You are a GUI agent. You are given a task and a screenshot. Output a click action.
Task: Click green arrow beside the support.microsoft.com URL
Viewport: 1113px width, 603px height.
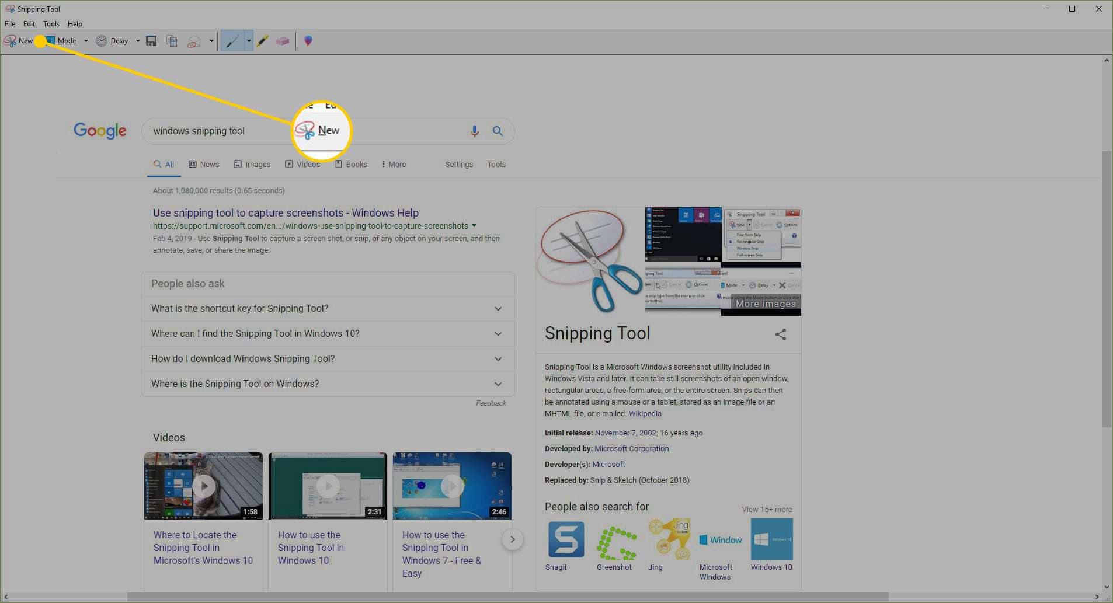coord(474,226)
